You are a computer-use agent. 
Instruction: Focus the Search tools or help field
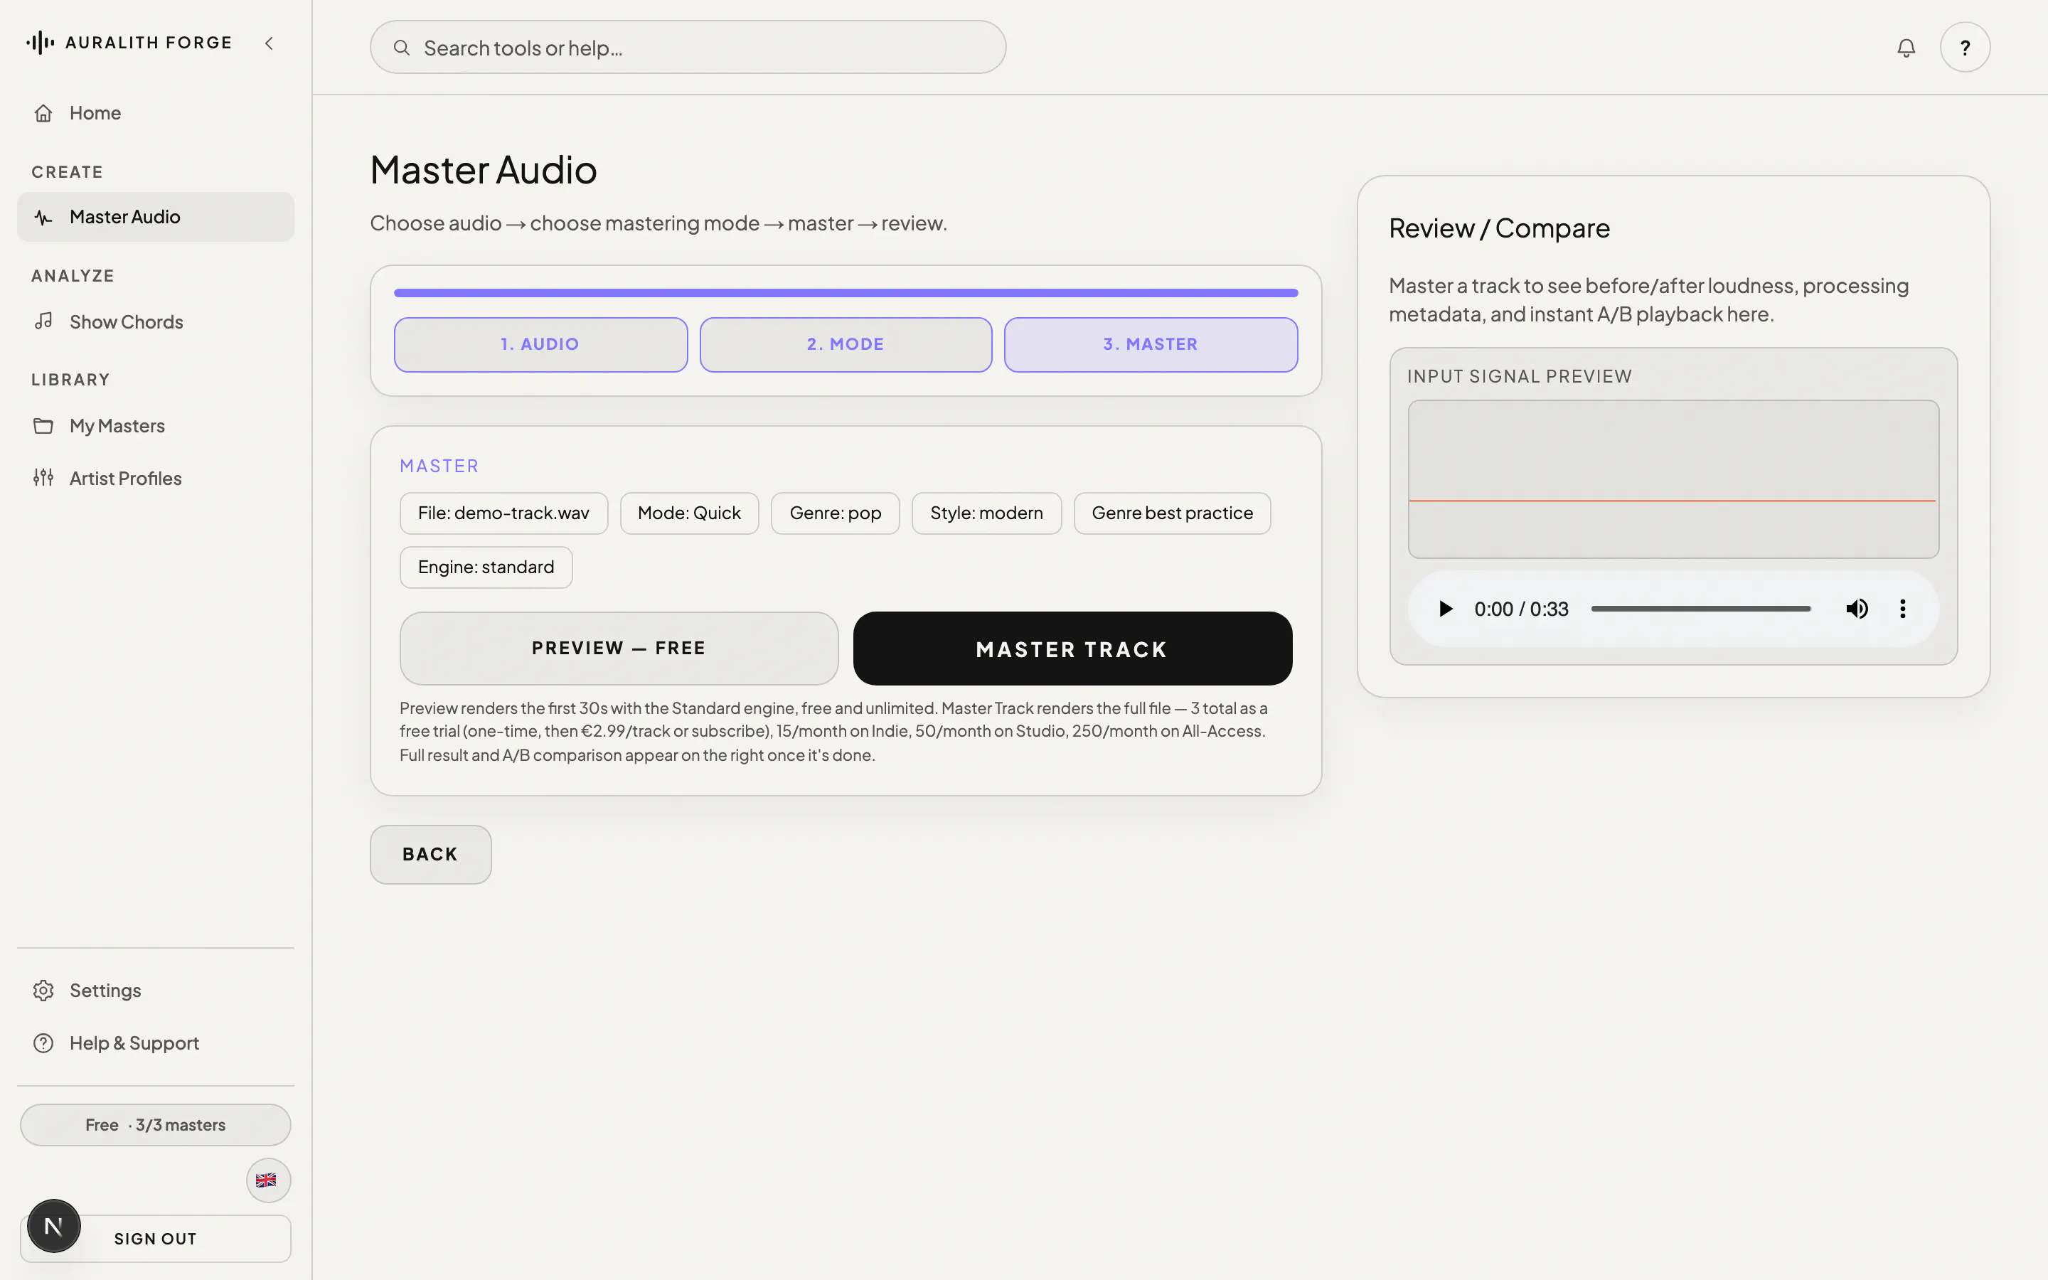click(688, 48)
